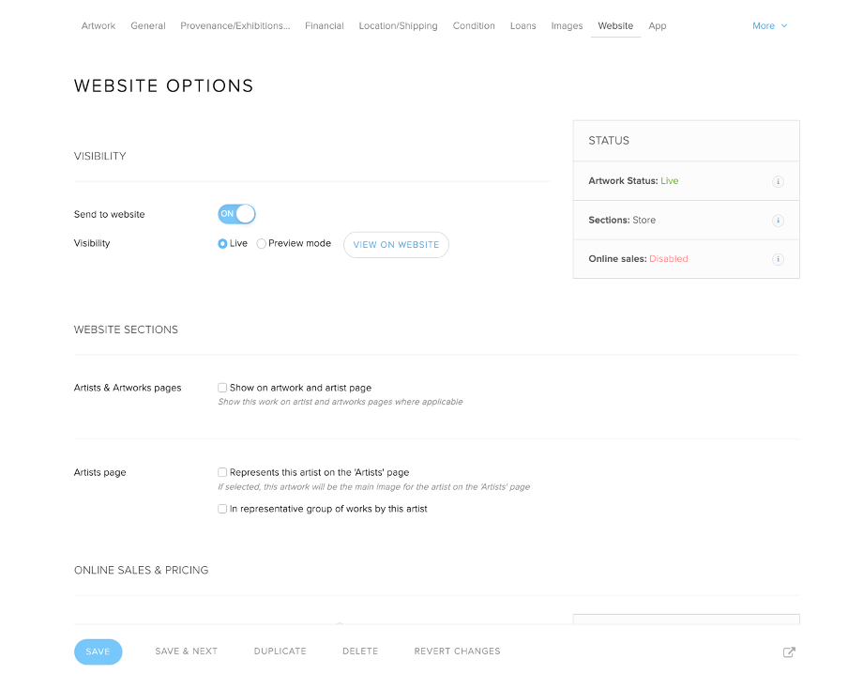
Task: Click info icon beside Artwork Status
Action: point(778,181)
